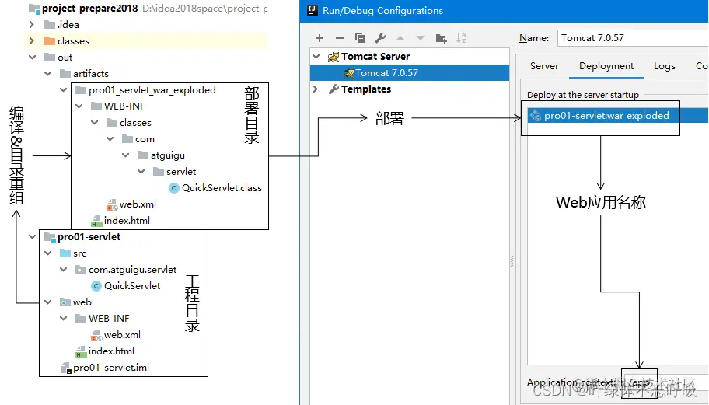Screen dimensions: 709x405
Task: Click the Move Down arrow icon
Action: tap(421, 38)
